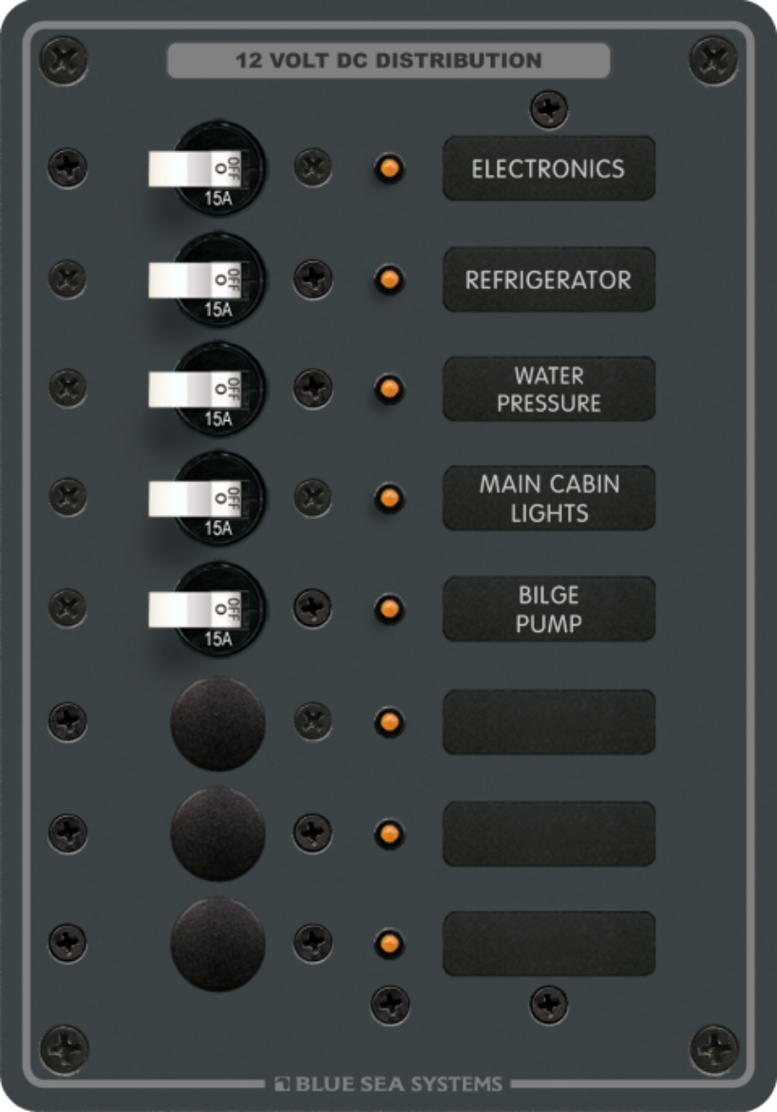Click the Bilge Pump indicator LED

pos(389,608)
